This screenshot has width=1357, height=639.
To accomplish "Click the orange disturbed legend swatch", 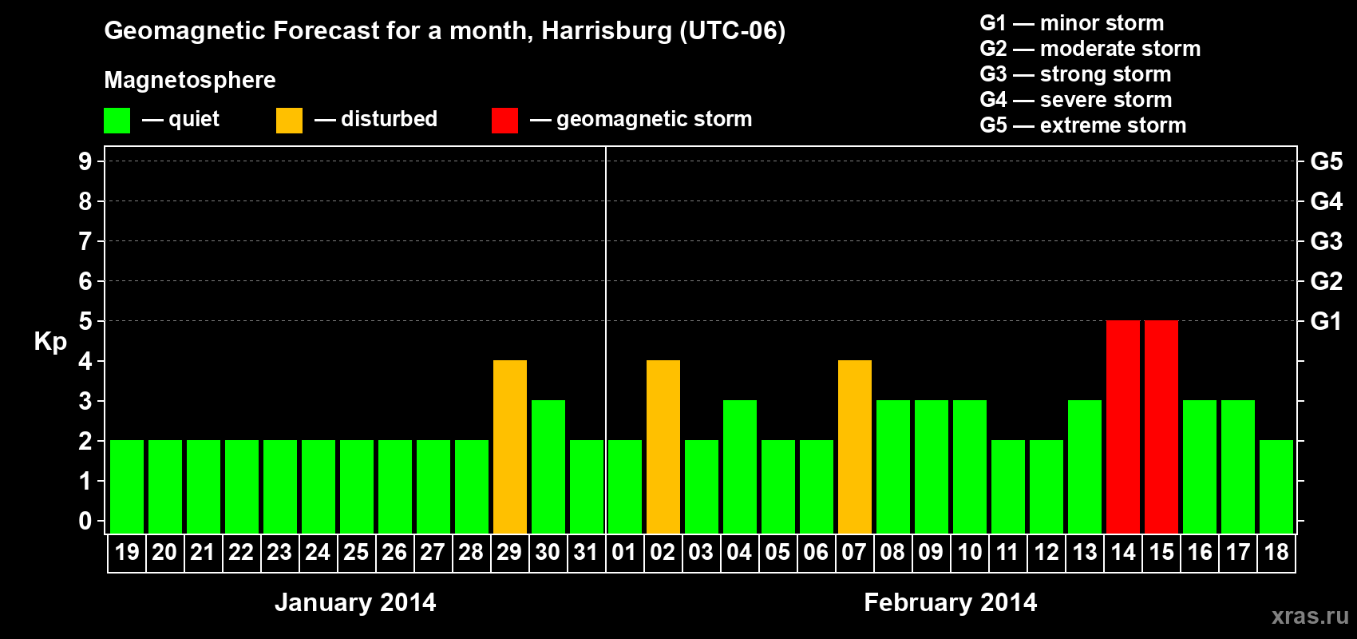I will [289, 121].
